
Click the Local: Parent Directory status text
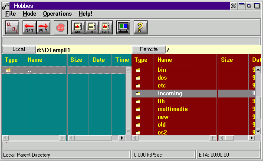tap(26, 155)
